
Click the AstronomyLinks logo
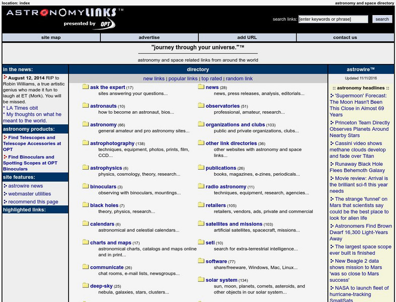[65, 13]
